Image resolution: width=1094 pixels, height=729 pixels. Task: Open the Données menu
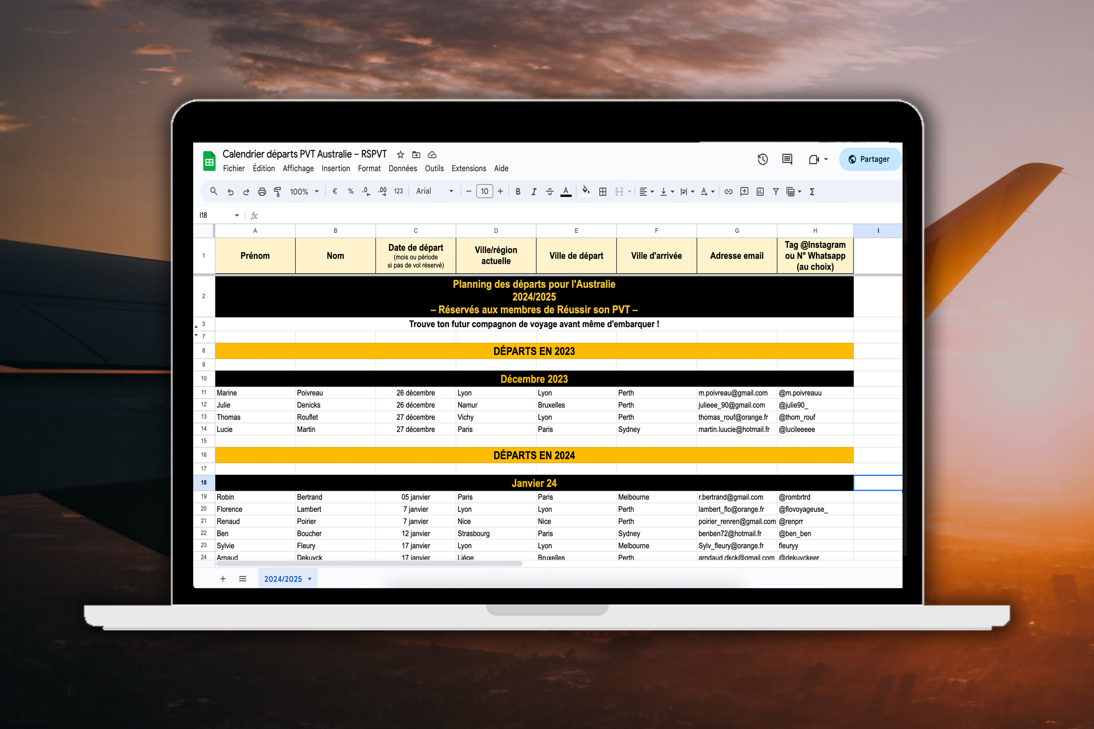pos(402,169)
